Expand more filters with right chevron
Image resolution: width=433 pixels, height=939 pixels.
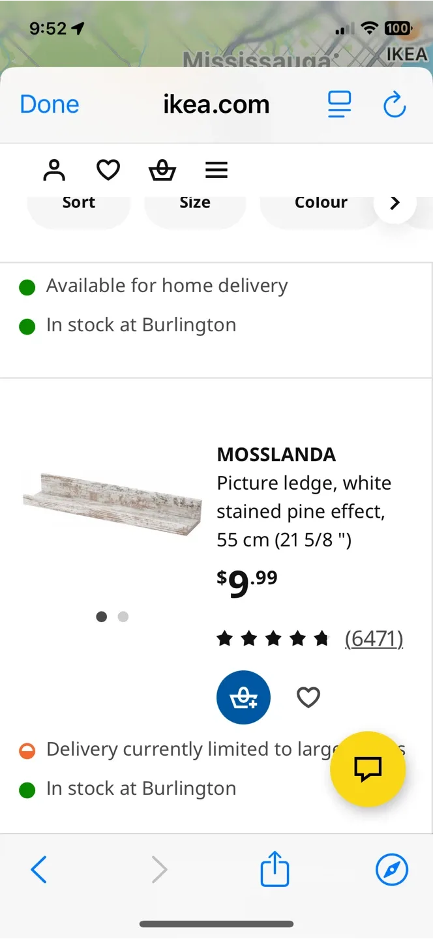(x=395, y=202)
